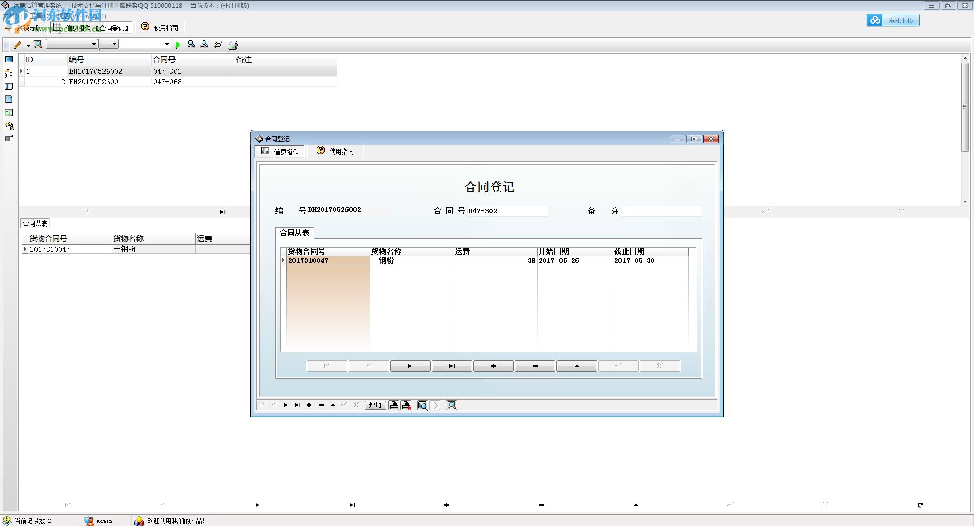Click the delete record icon at left sidebar bottom
Screen dimensions: 974x527
pyautogui.click(x=9, y=138)
